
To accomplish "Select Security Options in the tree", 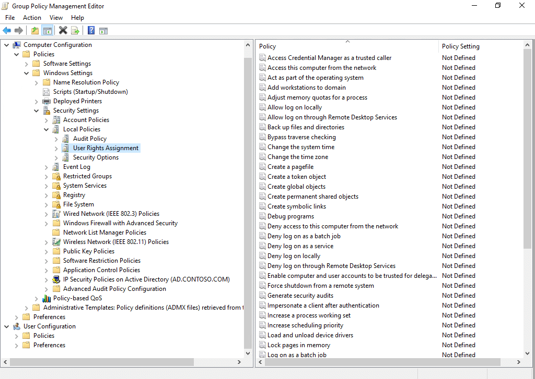I will tap(96, 157).
